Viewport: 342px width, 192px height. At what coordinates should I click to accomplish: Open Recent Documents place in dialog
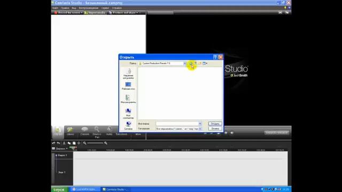(x=128, y=74)
